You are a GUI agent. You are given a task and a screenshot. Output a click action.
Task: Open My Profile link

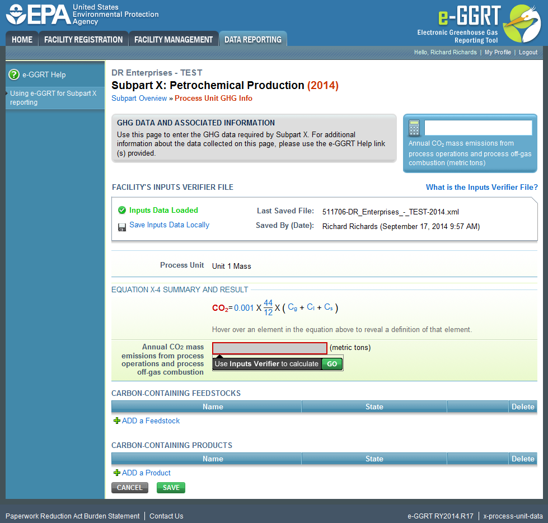[498, 52]
